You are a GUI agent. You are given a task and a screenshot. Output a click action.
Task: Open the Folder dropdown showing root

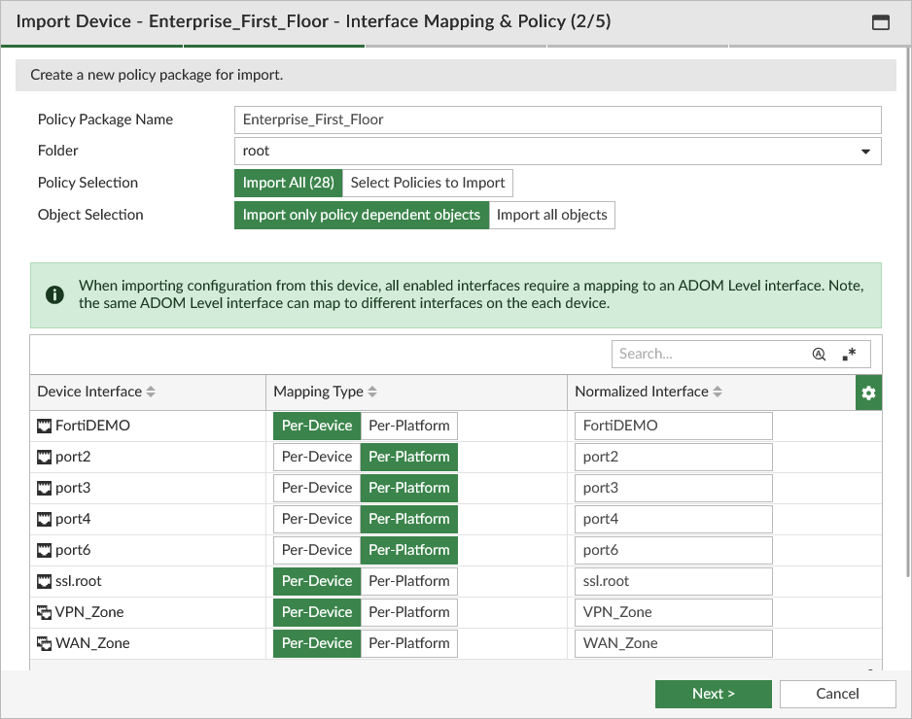pyautogui.click(x=558, y=152)
